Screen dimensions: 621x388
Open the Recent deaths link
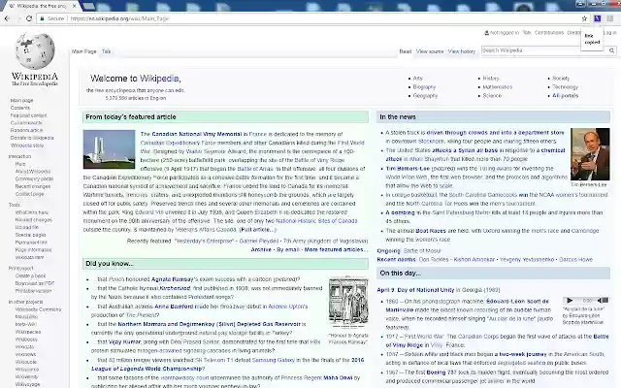coord(396,260)
